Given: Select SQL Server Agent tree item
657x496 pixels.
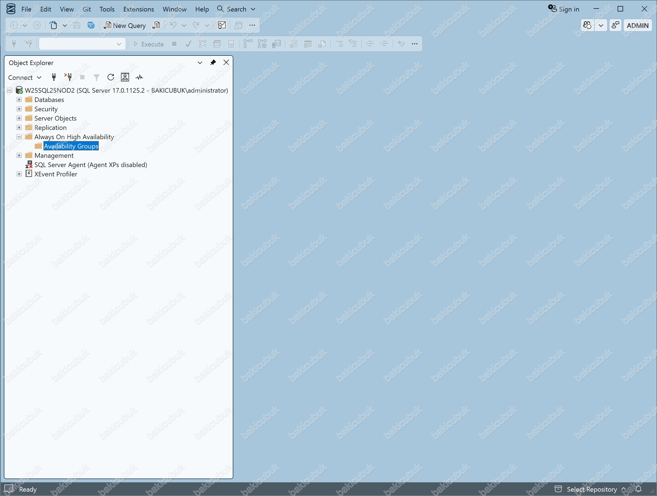Looking at the screenshot, I should [91, 165].
